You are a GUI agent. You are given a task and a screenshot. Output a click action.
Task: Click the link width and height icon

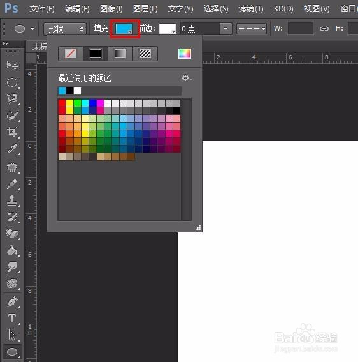point(324,29)
